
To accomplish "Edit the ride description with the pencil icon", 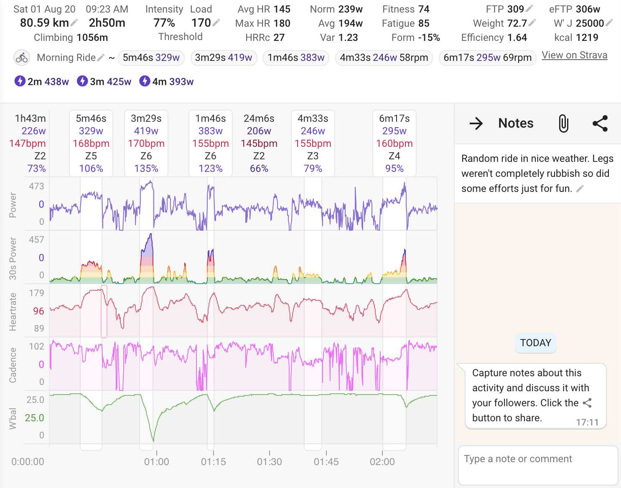I will [x=580, y=189].
